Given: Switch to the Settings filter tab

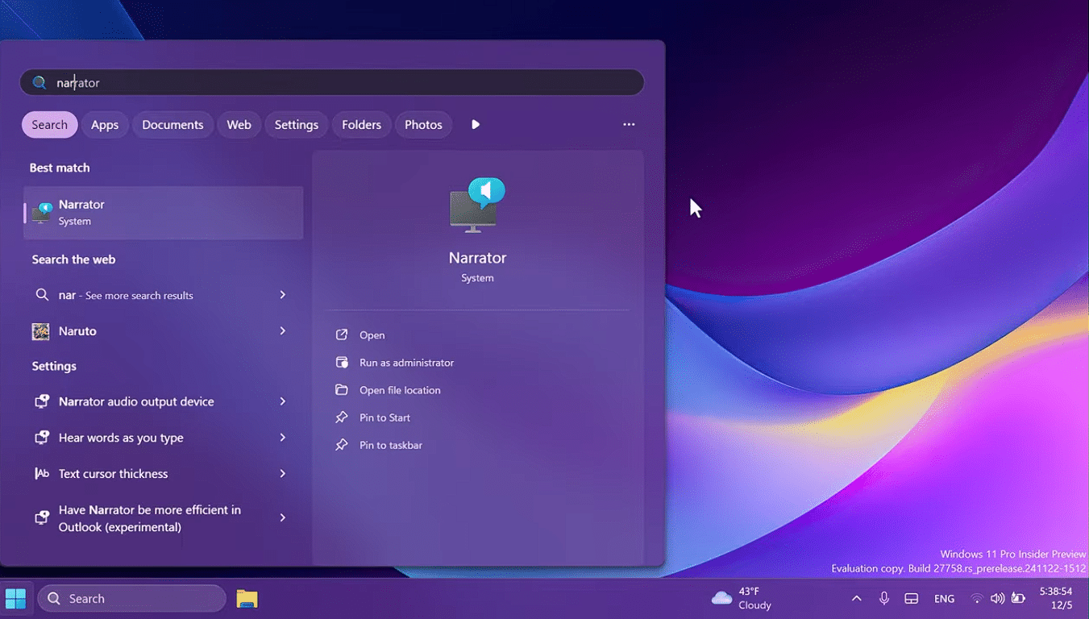Looking at the screenshot, I should [x=297, y=125].
